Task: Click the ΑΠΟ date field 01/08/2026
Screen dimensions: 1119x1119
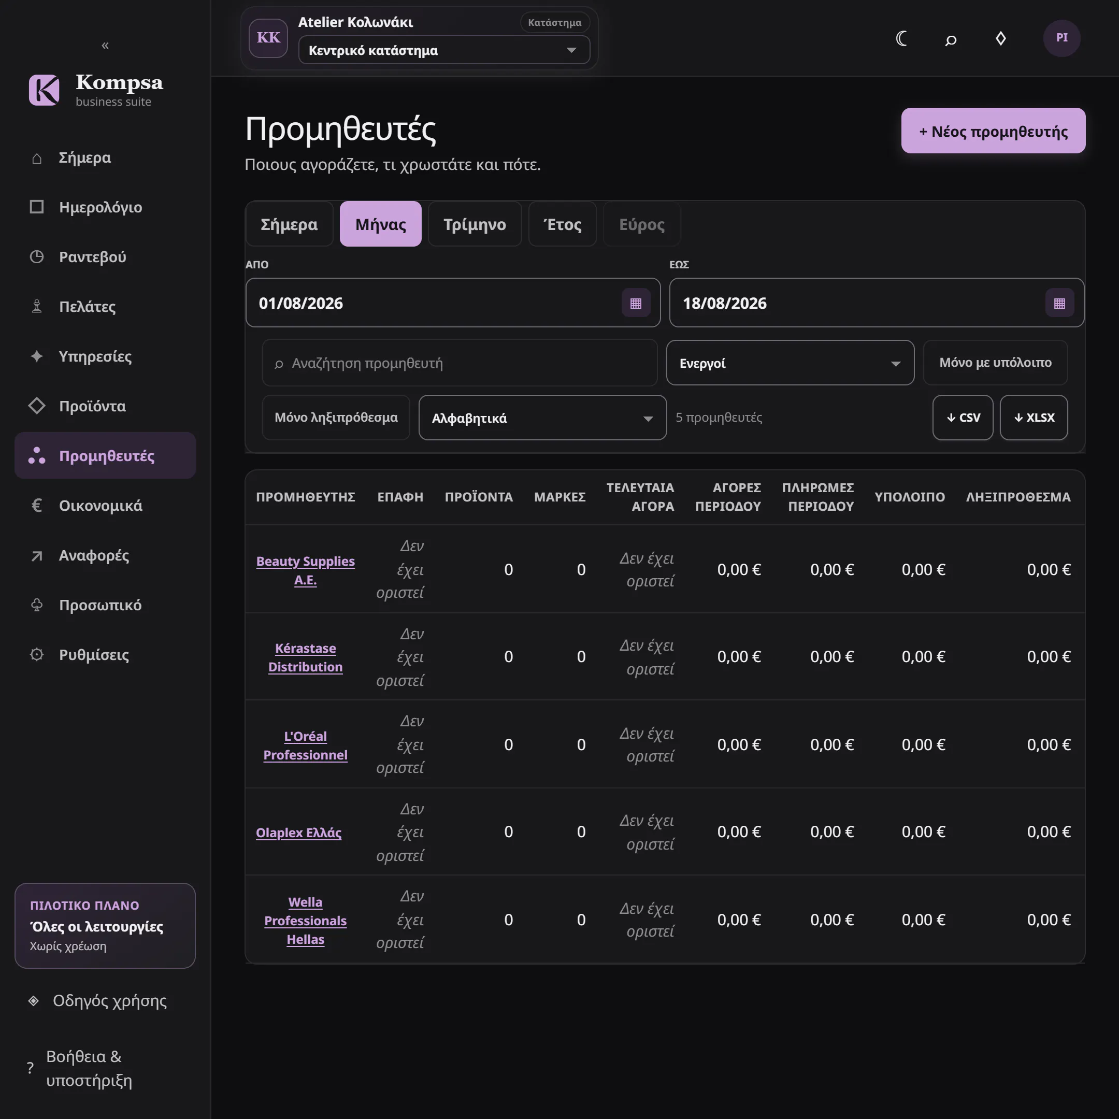Action: [453, 303]
